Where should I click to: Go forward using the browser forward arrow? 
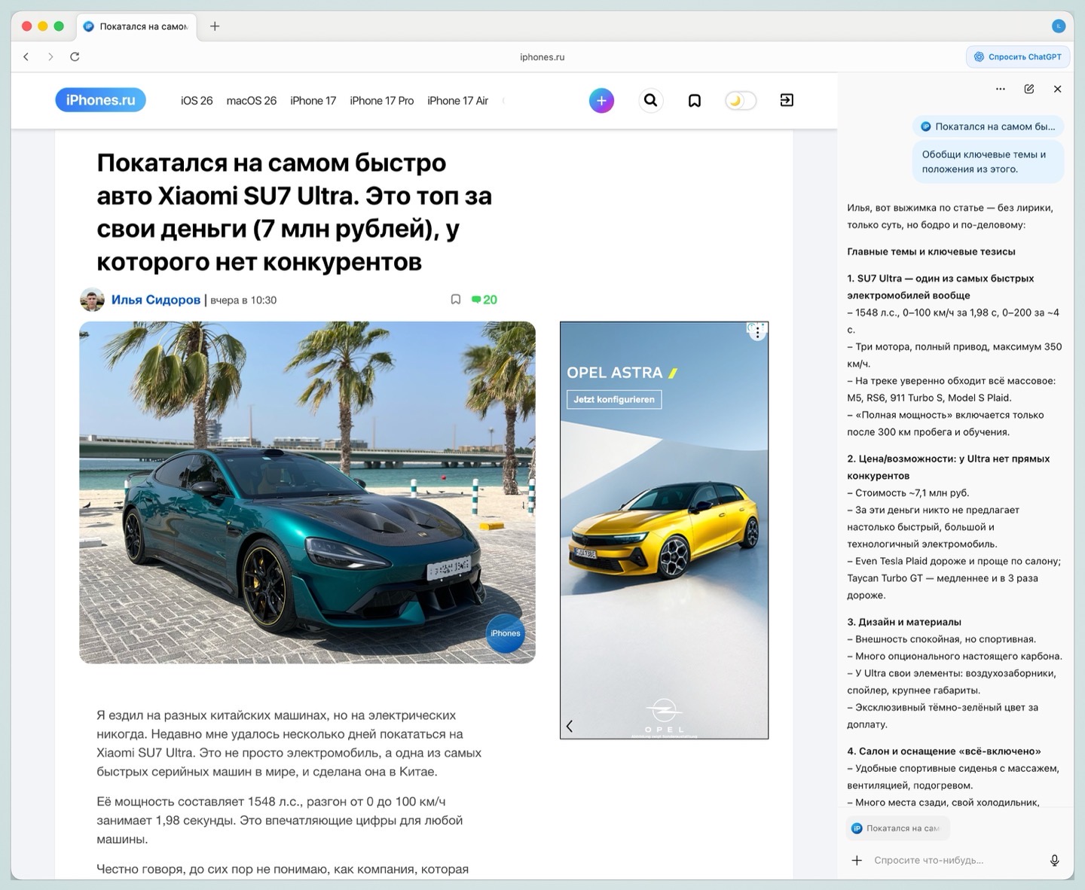(x=50, y=56)
